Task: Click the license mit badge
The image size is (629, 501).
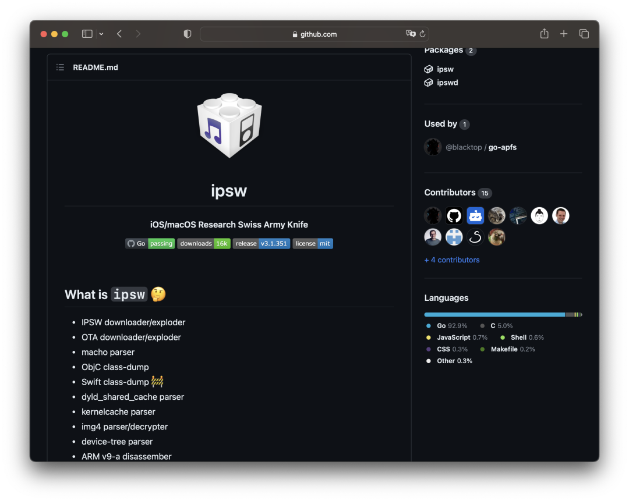Action: coord(313,243)
